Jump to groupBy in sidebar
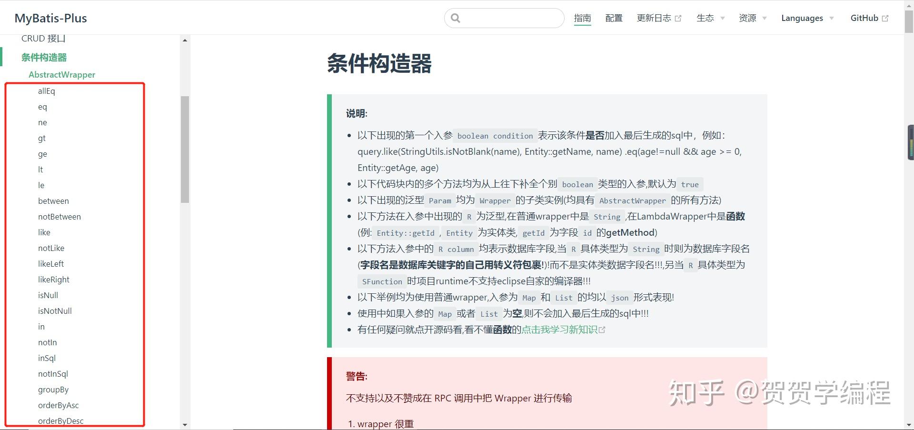Image resolution: width=914 pixels, height=430 pixels. [x=53, y=390]
